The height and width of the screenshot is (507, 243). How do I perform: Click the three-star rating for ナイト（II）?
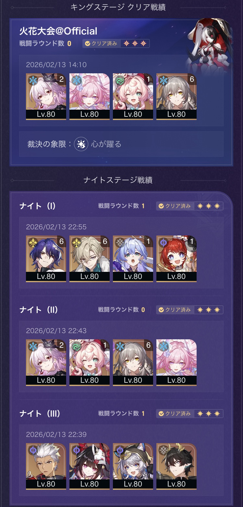(x=209, y=310)
